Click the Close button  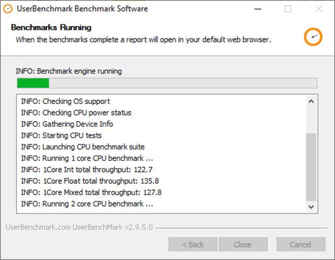point(243,244)
